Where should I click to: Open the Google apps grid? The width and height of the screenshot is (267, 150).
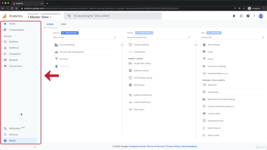click(x=241, y=16)
